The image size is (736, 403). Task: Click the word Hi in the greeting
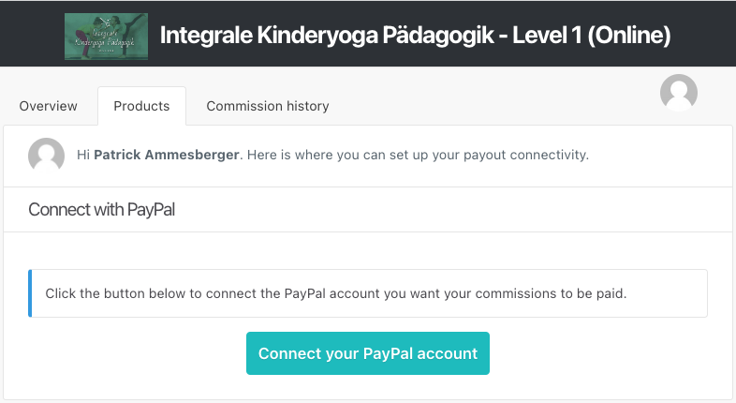tap(83, 155)
